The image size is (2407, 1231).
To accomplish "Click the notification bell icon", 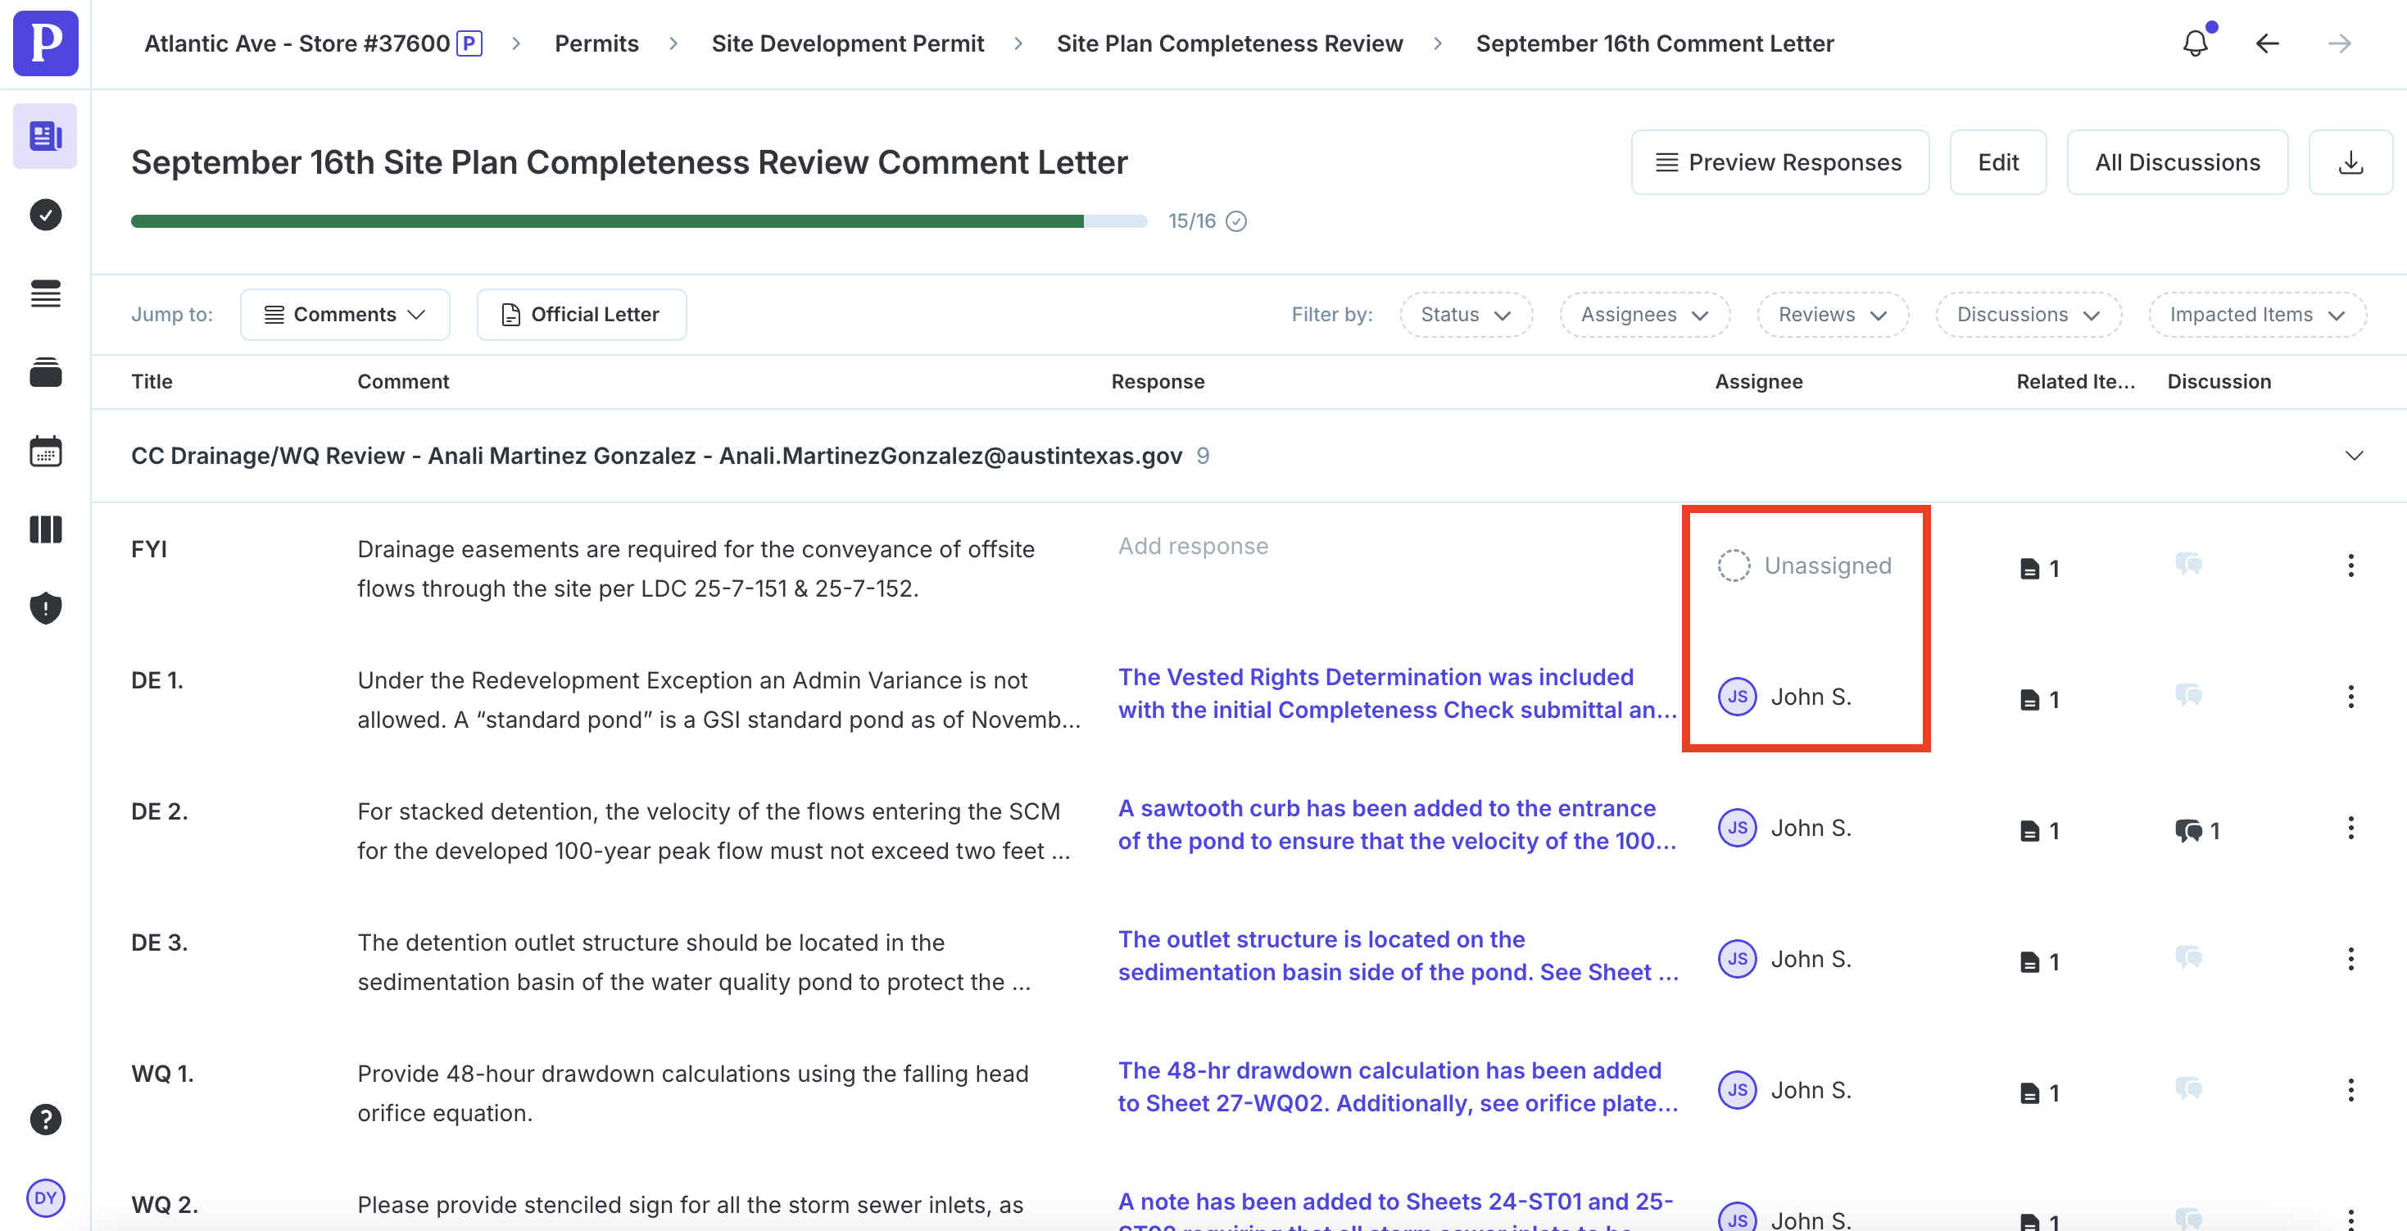I will coord(2195,44).
